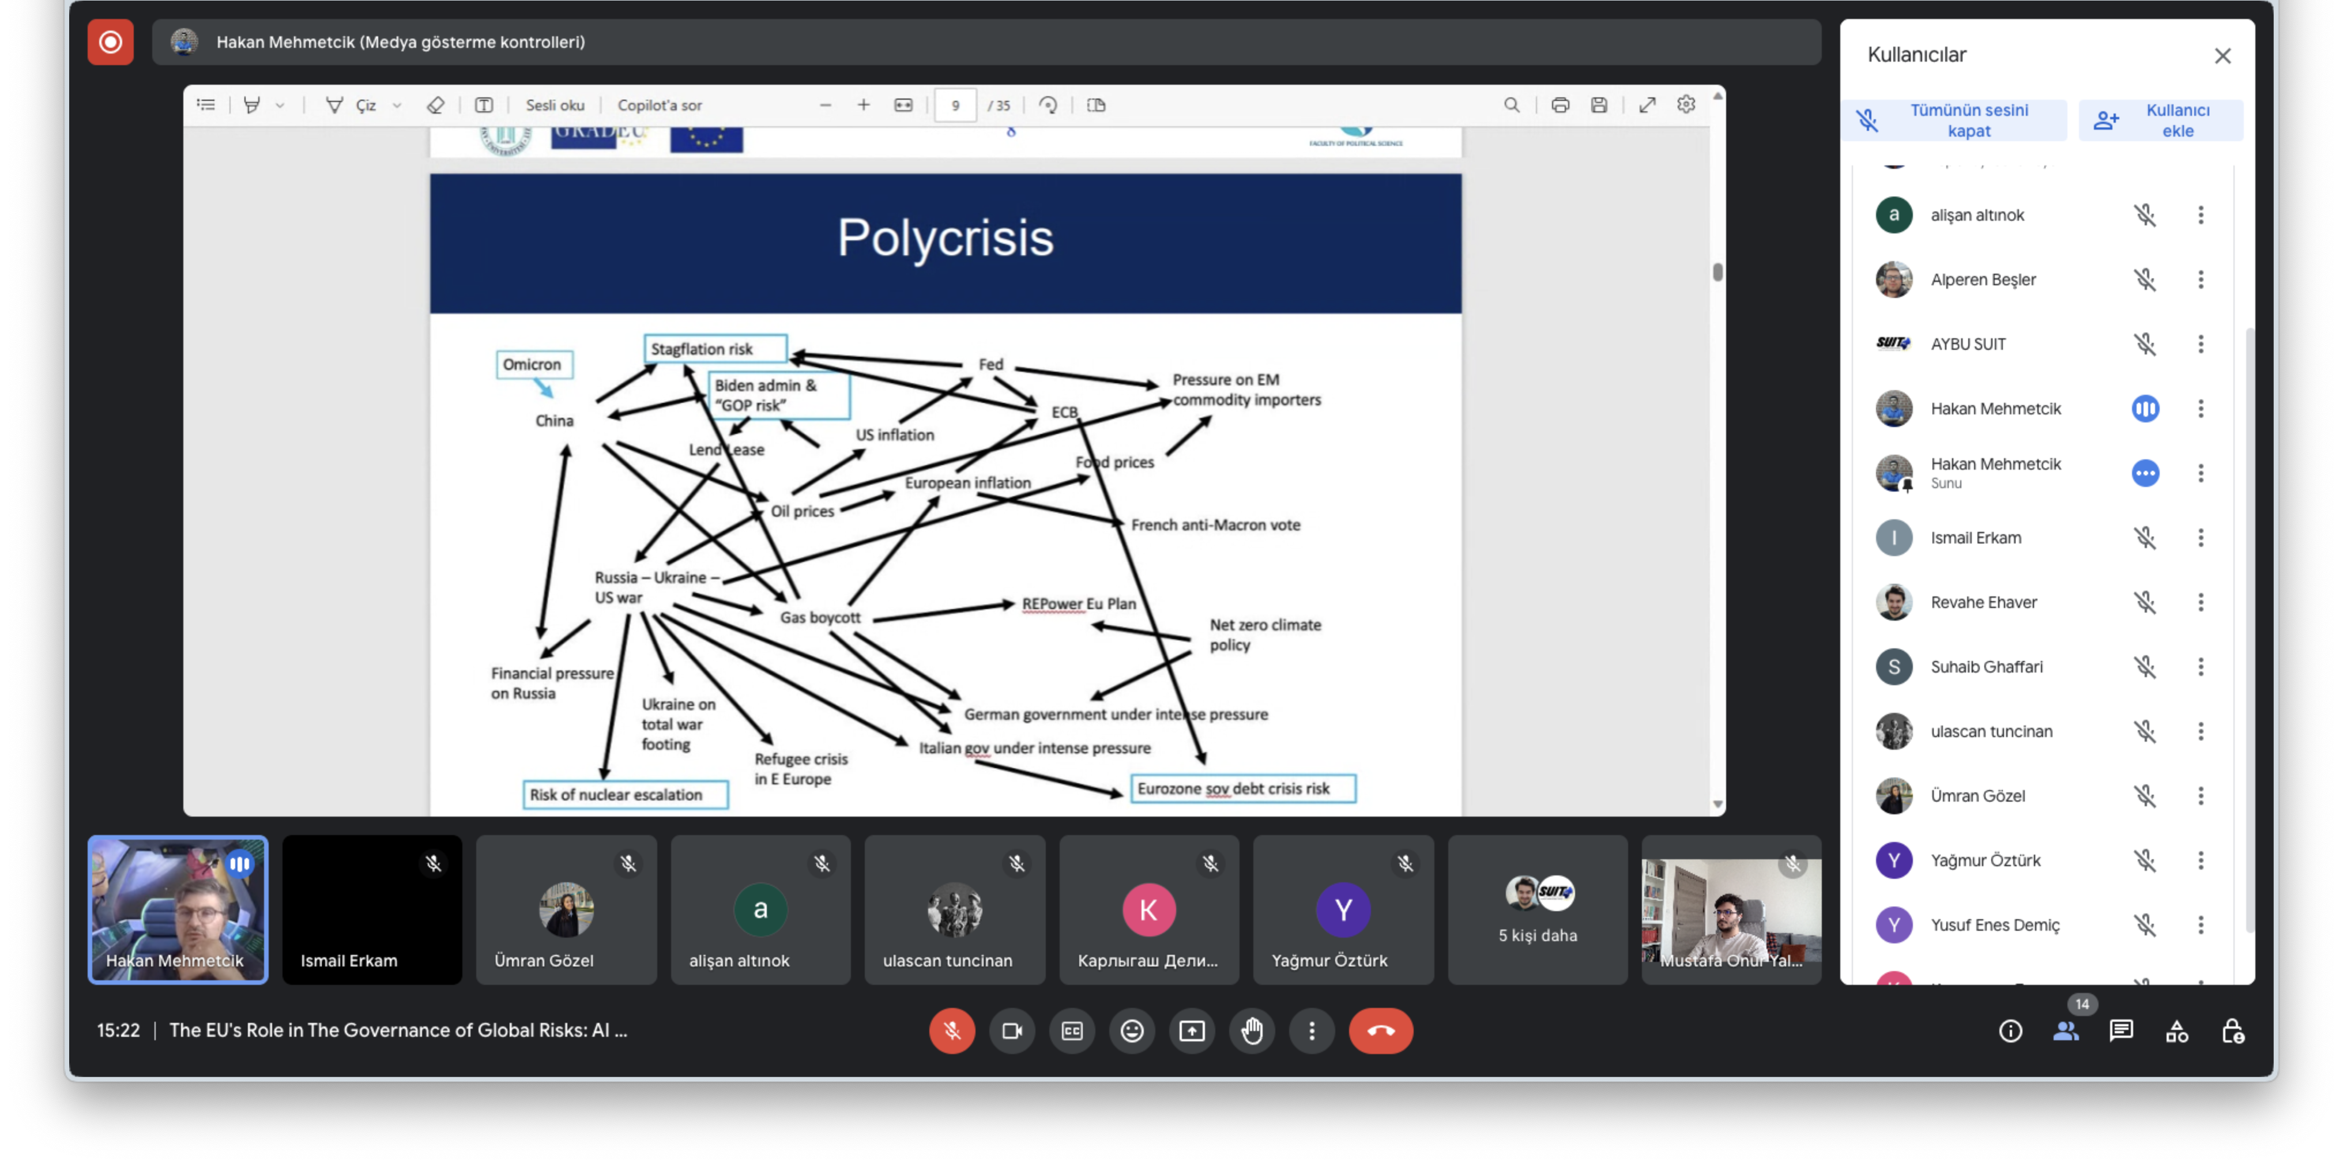2343x1167 pixels.
Task: Open the emoji reactions button
Action: point(1132,1030)
